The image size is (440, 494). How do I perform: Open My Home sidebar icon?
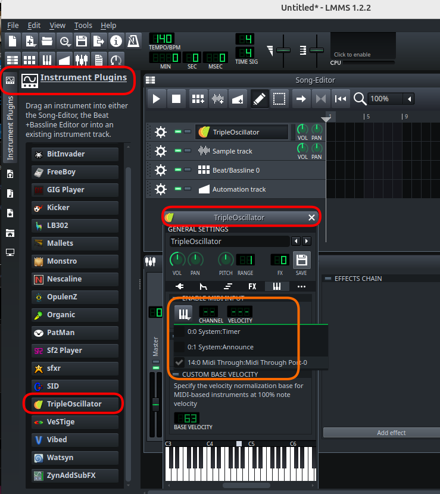[10, 233]
